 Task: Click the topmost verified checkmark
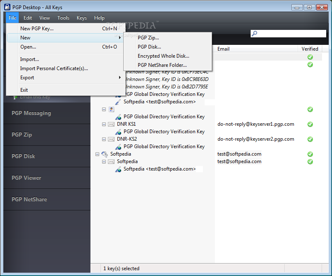coord(310,57)
